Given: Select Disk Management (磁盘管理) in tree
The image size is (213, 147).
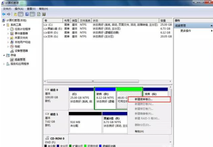Looking at the screenshot, I should tap(20, 59).
